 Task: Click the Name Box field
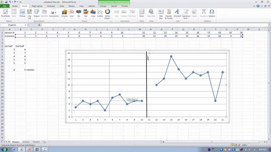point(12,25)
